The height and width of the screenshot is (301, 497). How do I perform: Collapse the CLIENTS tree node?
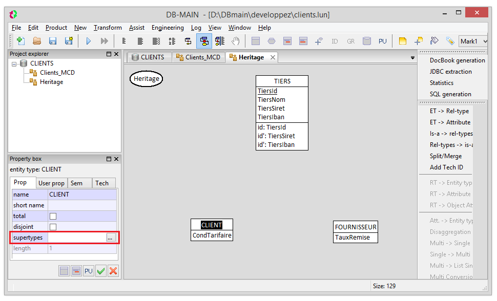pyautogui.click(x=14, y=64)
